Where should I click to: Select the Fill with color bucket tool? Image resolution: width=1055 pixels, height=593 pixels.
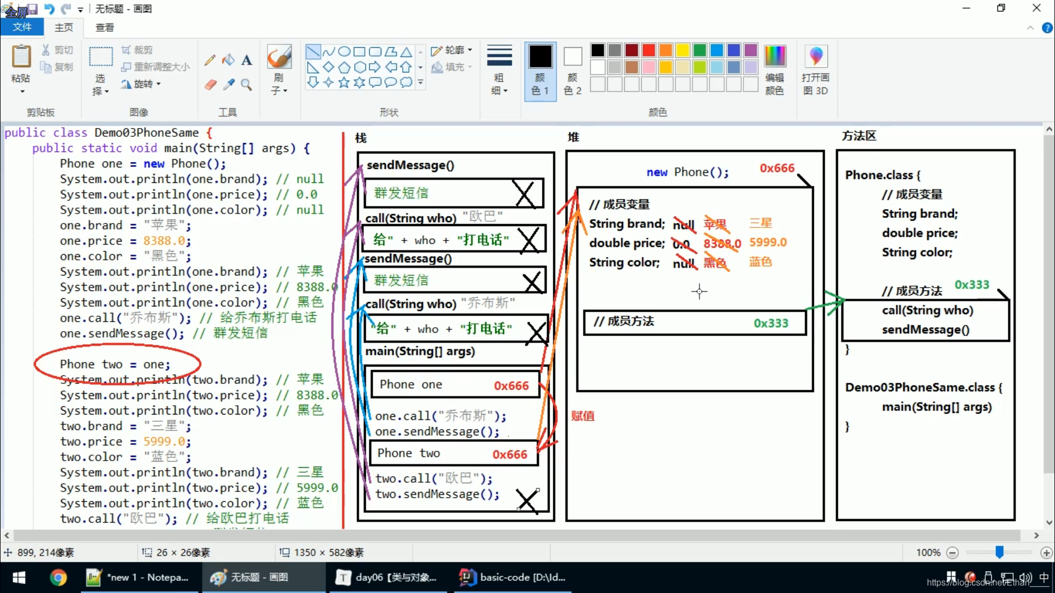pyautogui.click(x=228, y=60)
